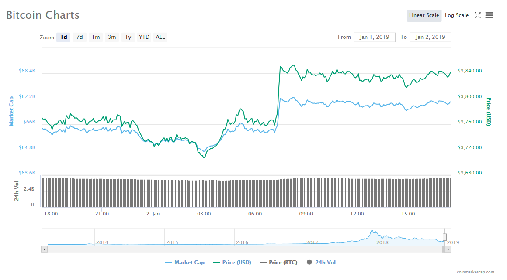Click the To date field

click(x=431, y=37)
